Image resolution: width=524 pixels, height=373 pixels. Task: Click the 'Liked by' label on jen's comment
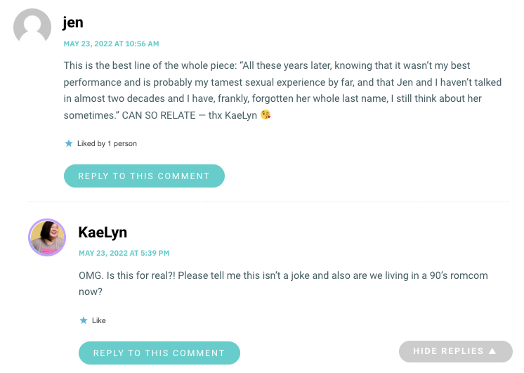[91, 143]
